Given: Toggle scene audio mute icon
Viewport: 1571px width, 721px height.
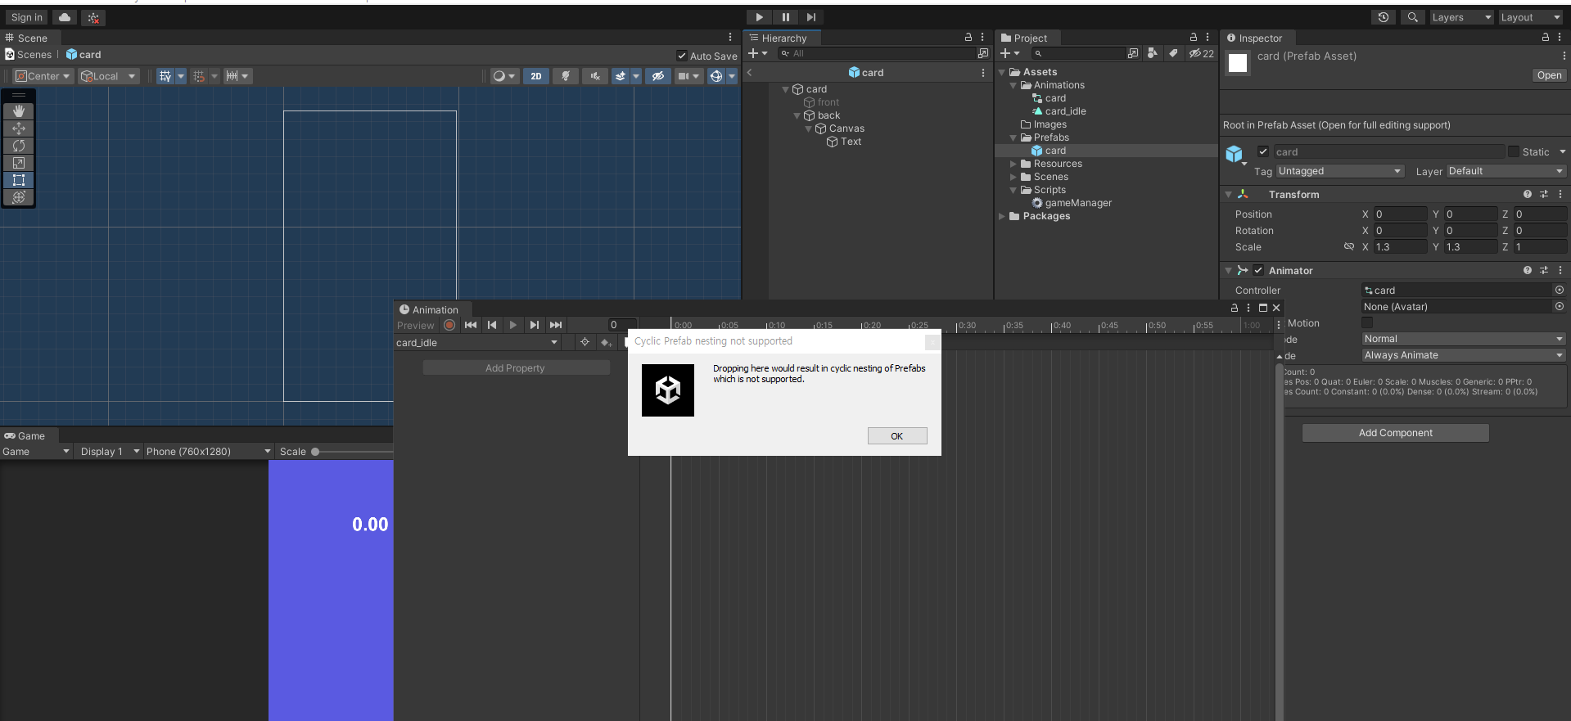Looking at the screenshot, I should click(595, 76).
